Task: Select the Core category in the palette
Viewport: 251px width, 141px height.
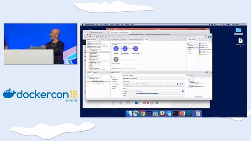Action: pos(190,49)
